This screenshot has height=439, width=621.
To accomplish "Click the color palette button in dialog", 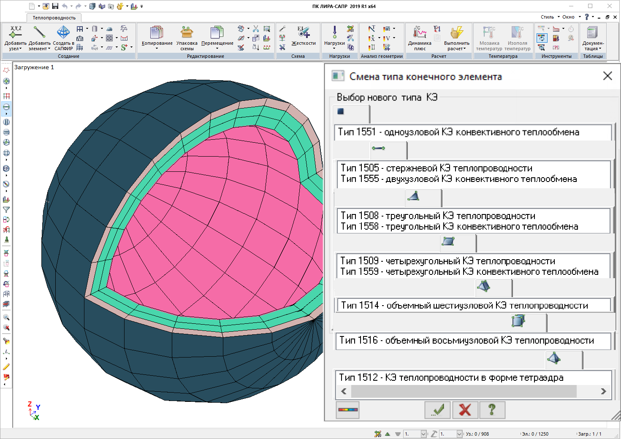I will [347, 410].
